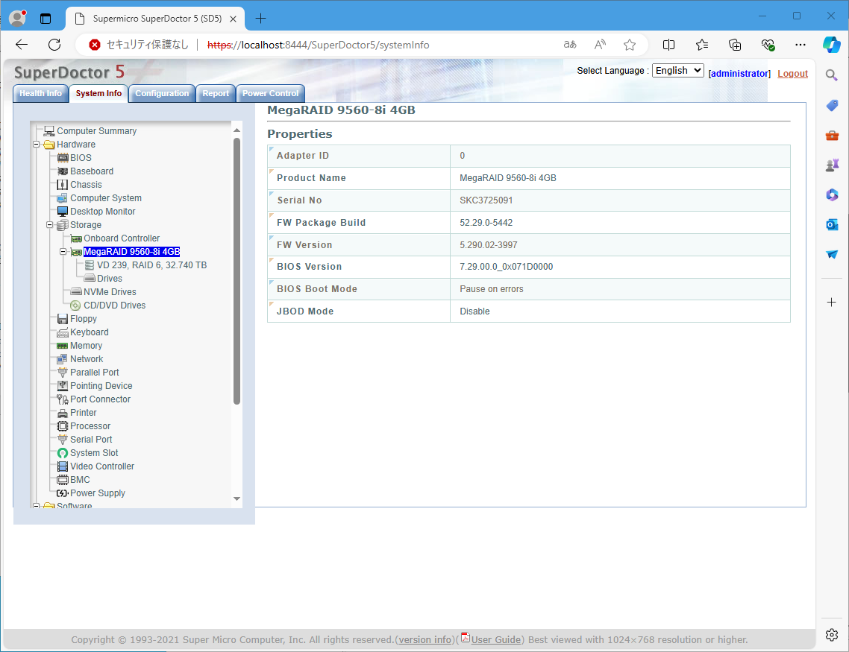Click the Pointing Device icon
849x652 pixels.
click(x=63, y=386)
